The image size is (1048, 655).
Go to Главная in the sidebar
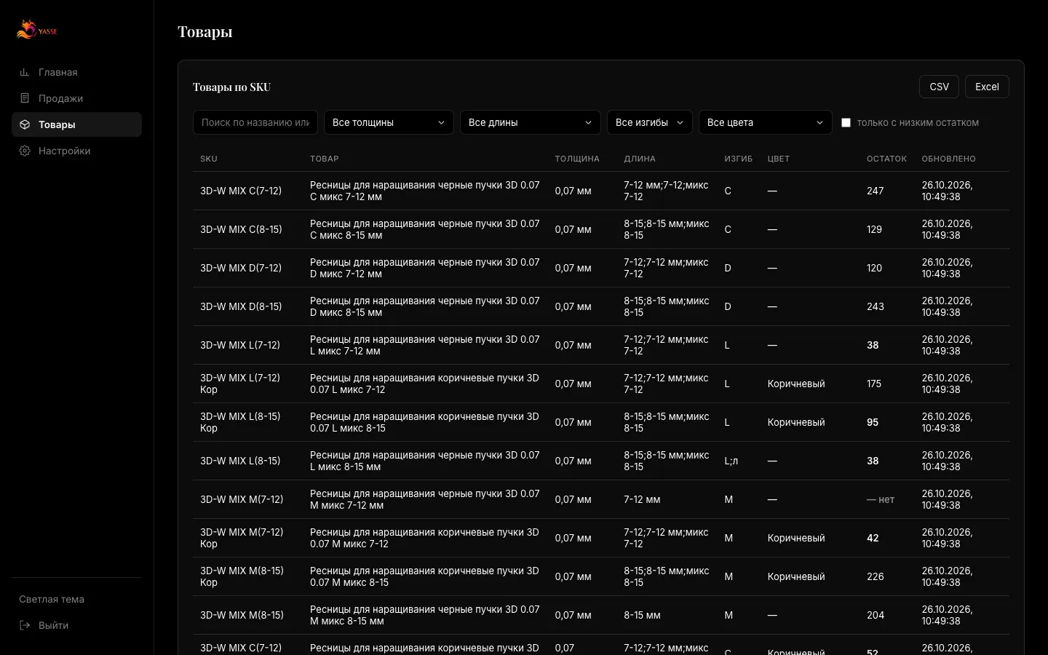click(x=58, y=72)
